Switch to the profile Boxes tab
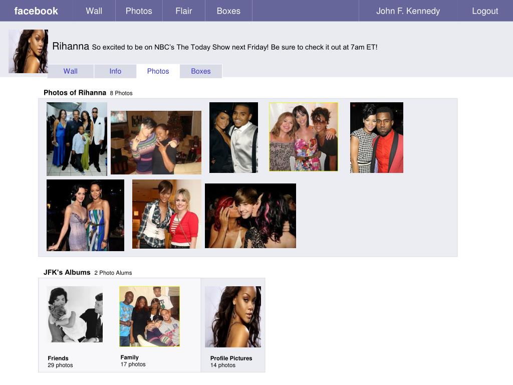The width and height of the screenshot is (513, 385). coord(200,71)
